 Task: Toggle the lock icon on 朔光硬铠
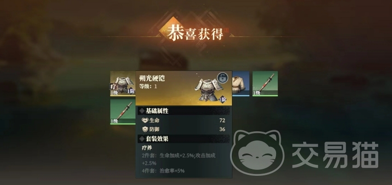pyautogui.click(x=222, y=78)
